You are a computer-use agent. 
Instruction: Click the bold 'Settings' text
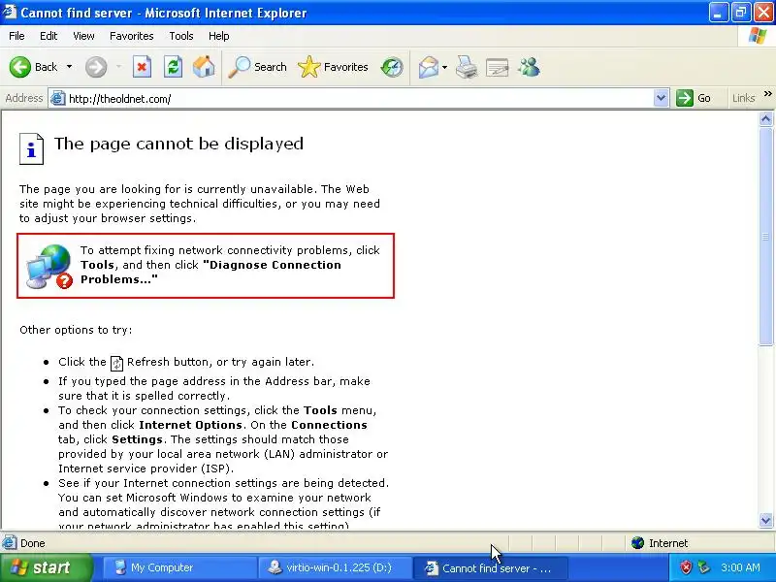tap(137, 439)
